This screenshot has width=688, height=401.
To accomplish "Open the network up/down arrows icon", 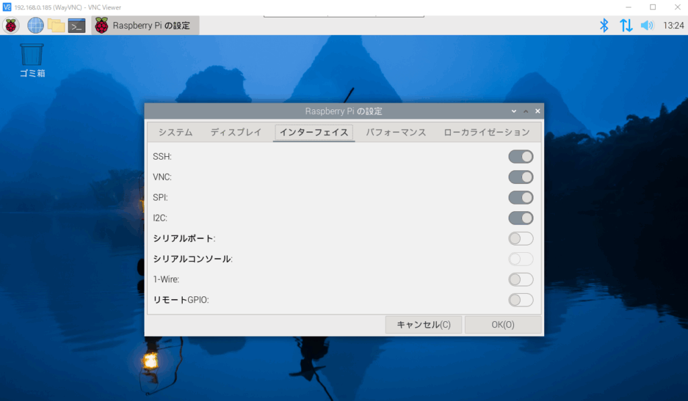I will click(x=626, y=25).
